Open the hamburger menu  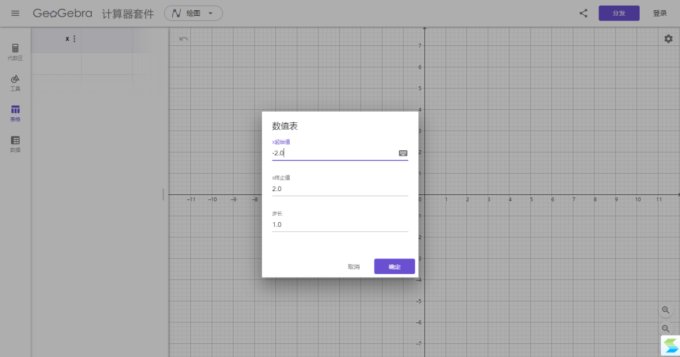[x=15, y=13]
